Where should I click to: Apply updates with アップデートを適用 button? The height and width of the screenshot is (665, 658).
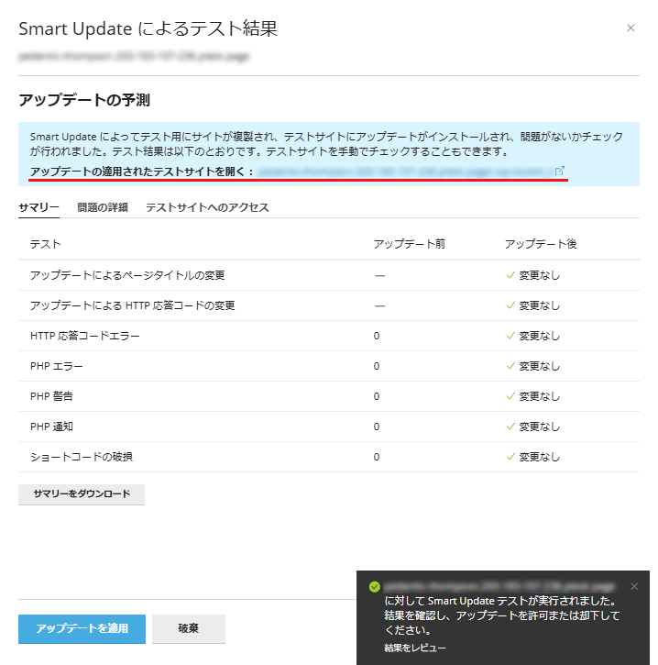coord(82,629)
